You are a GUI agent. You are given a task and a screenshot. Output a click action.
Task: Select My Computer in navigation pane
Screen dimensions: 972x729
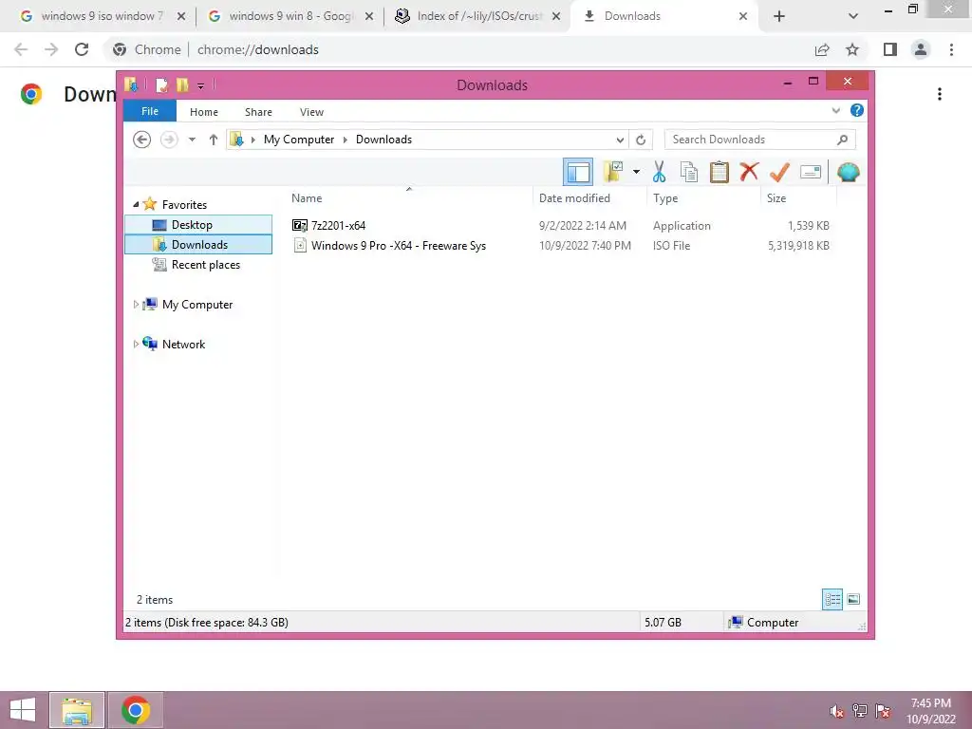pos(197,305)
